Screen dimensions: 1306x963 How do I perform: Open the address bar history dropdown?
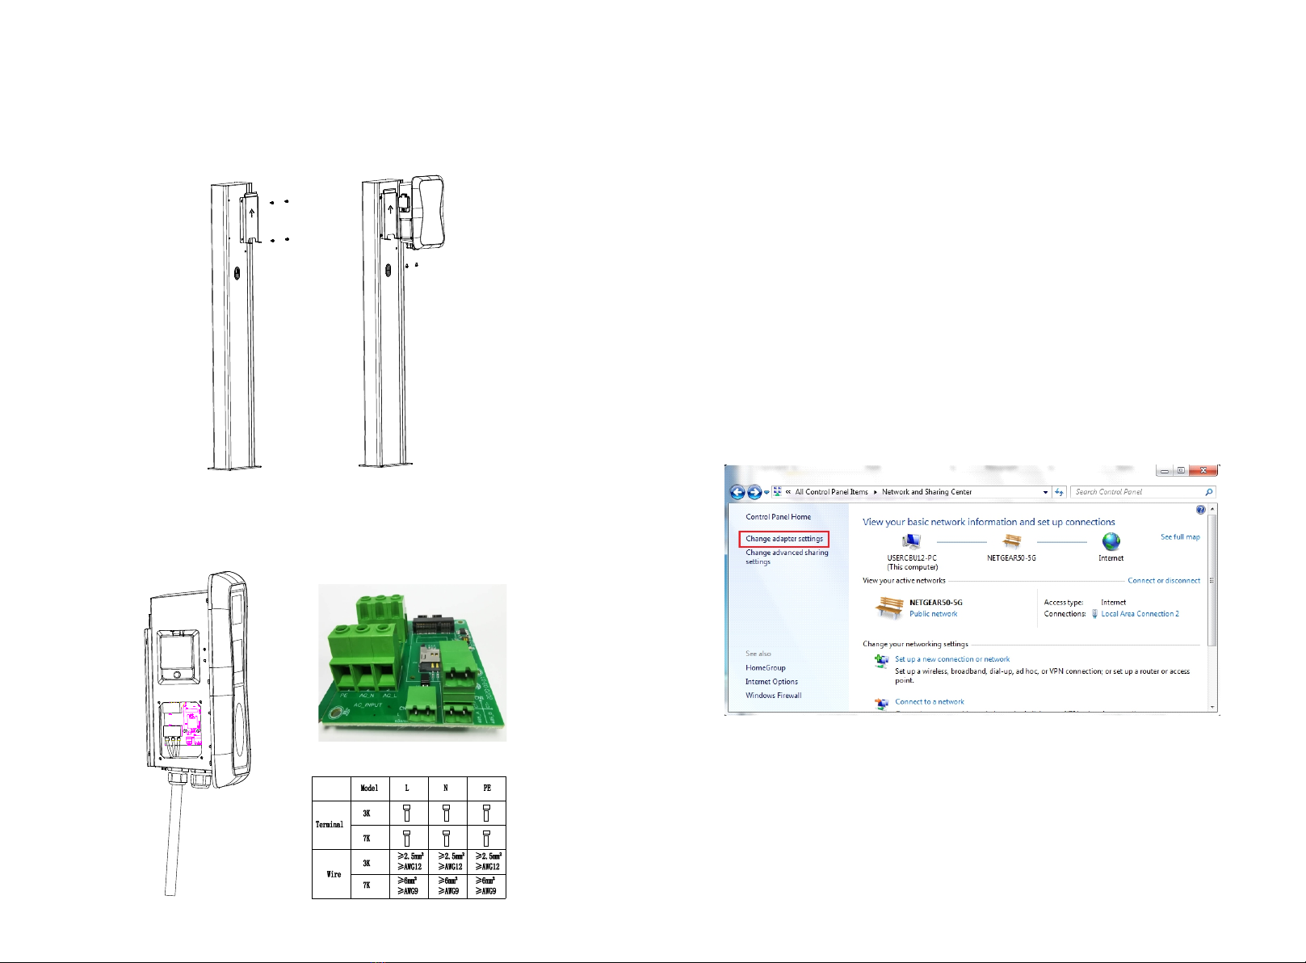[x=1045, y=492]
